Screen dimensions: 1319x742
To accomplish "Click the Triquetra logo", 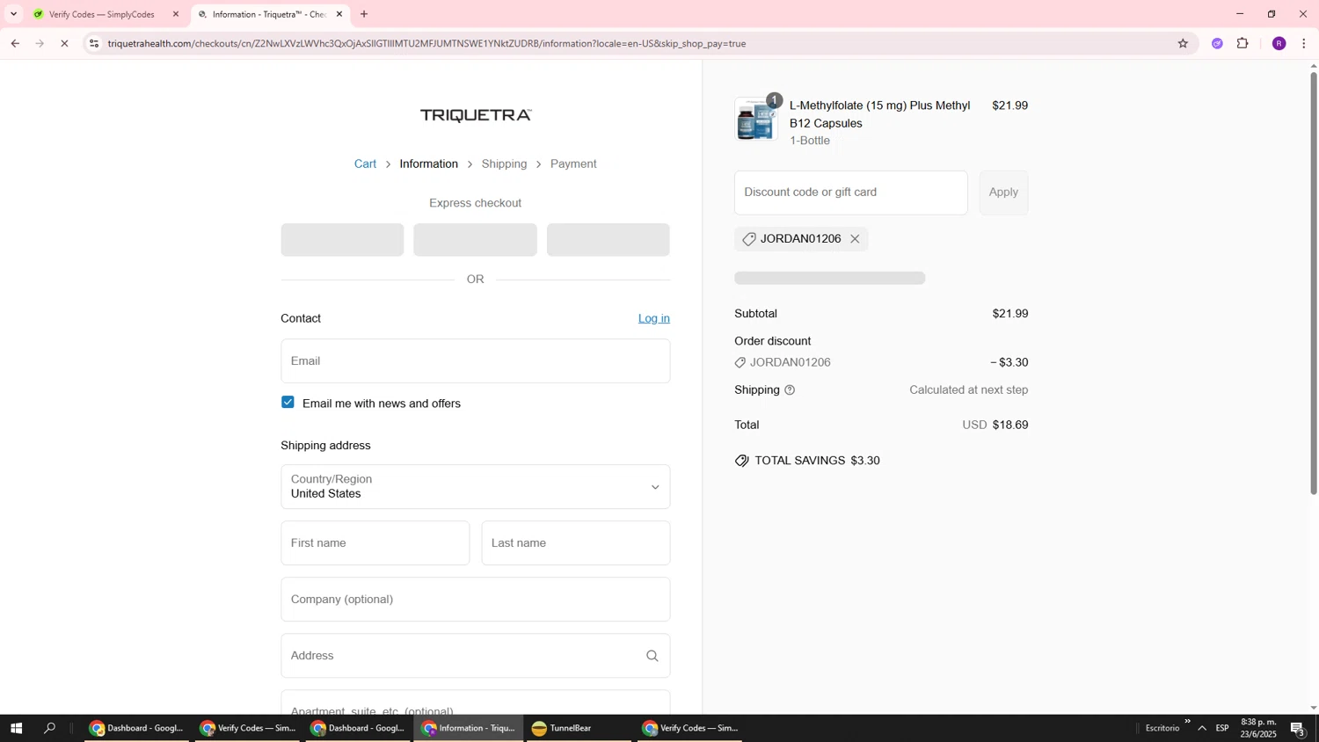I will [x=476, y=115].
